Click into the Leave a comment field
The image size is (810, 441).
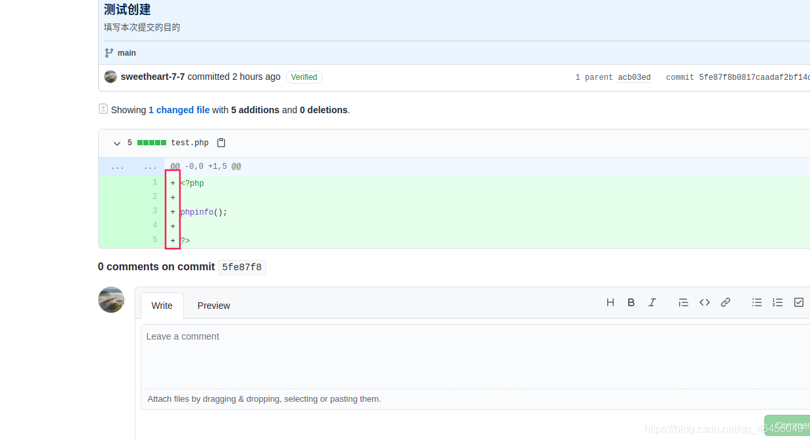click(476, 356)
